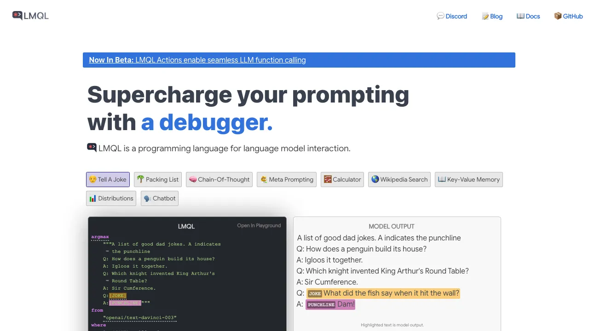Image resolution: width=589 pixels, height=331 pixels.
Task: Click the book icon on Key-Value Memory
Action: coord(442,179)
